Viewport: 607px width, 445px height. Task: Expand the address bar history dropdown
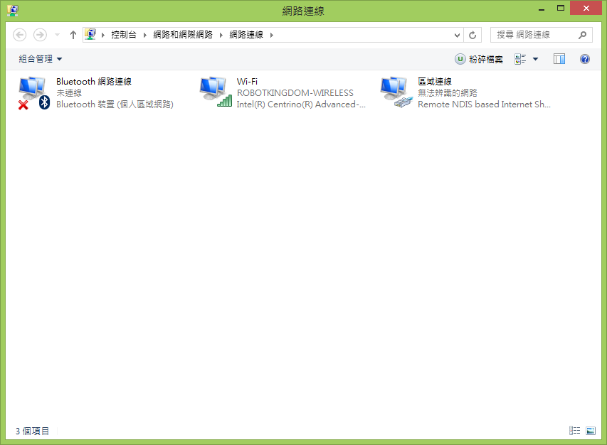point(457,35)
